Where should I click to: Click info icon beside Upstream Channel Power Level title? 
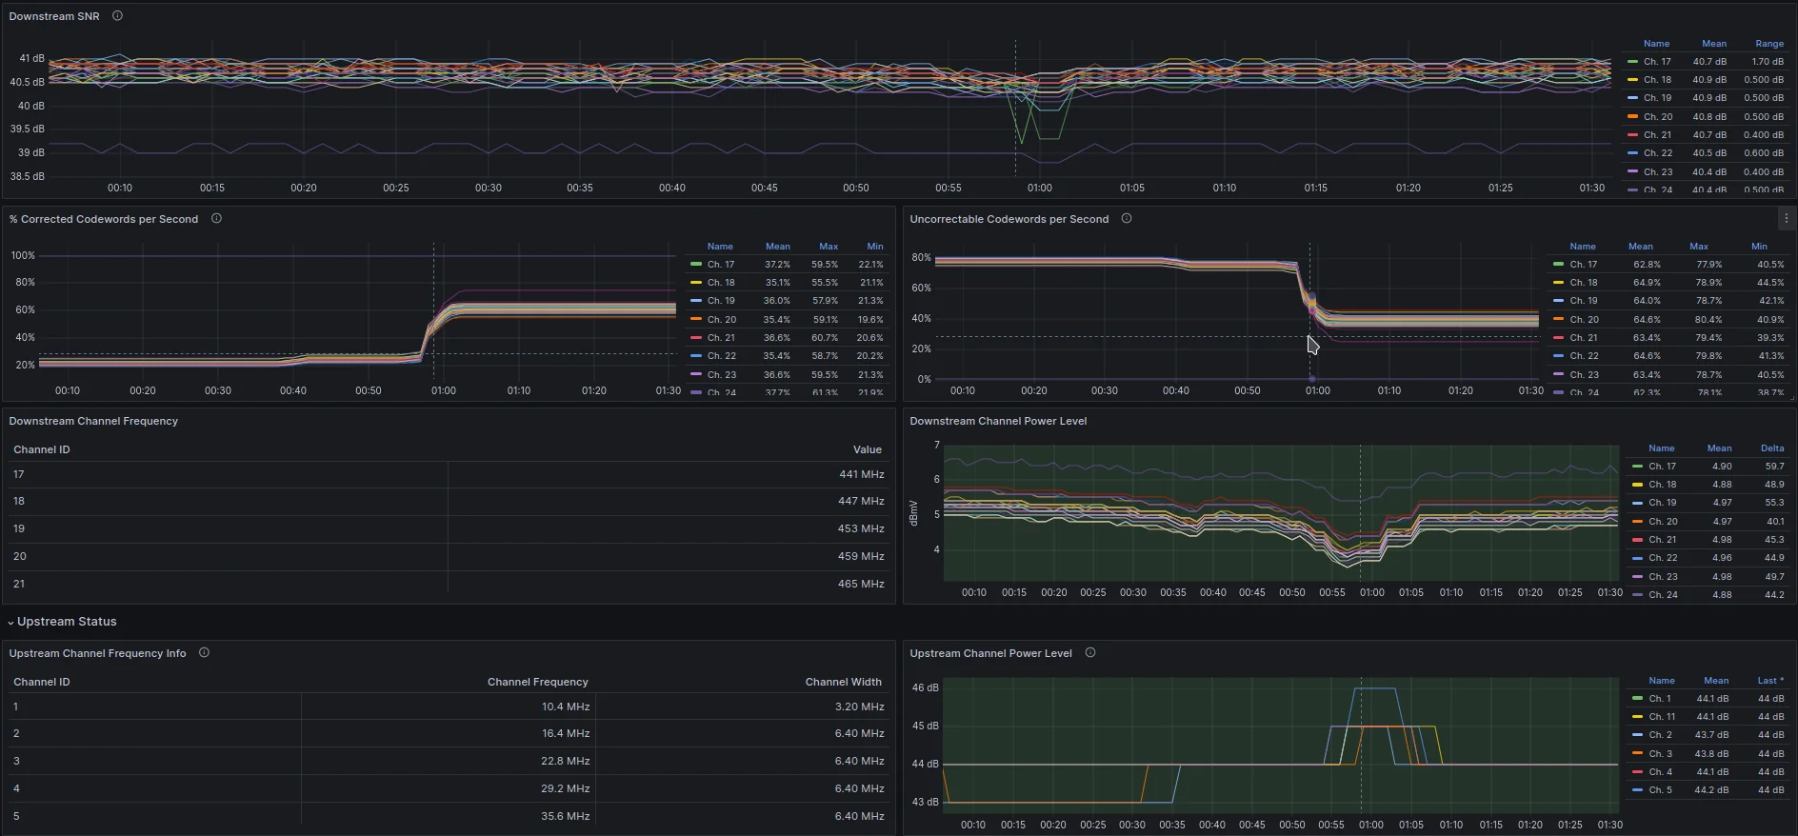1090,653
